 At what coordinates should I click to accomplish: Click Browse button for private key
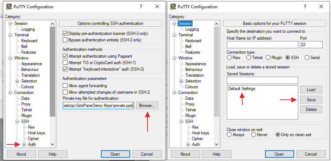click(x=147, y=106)
